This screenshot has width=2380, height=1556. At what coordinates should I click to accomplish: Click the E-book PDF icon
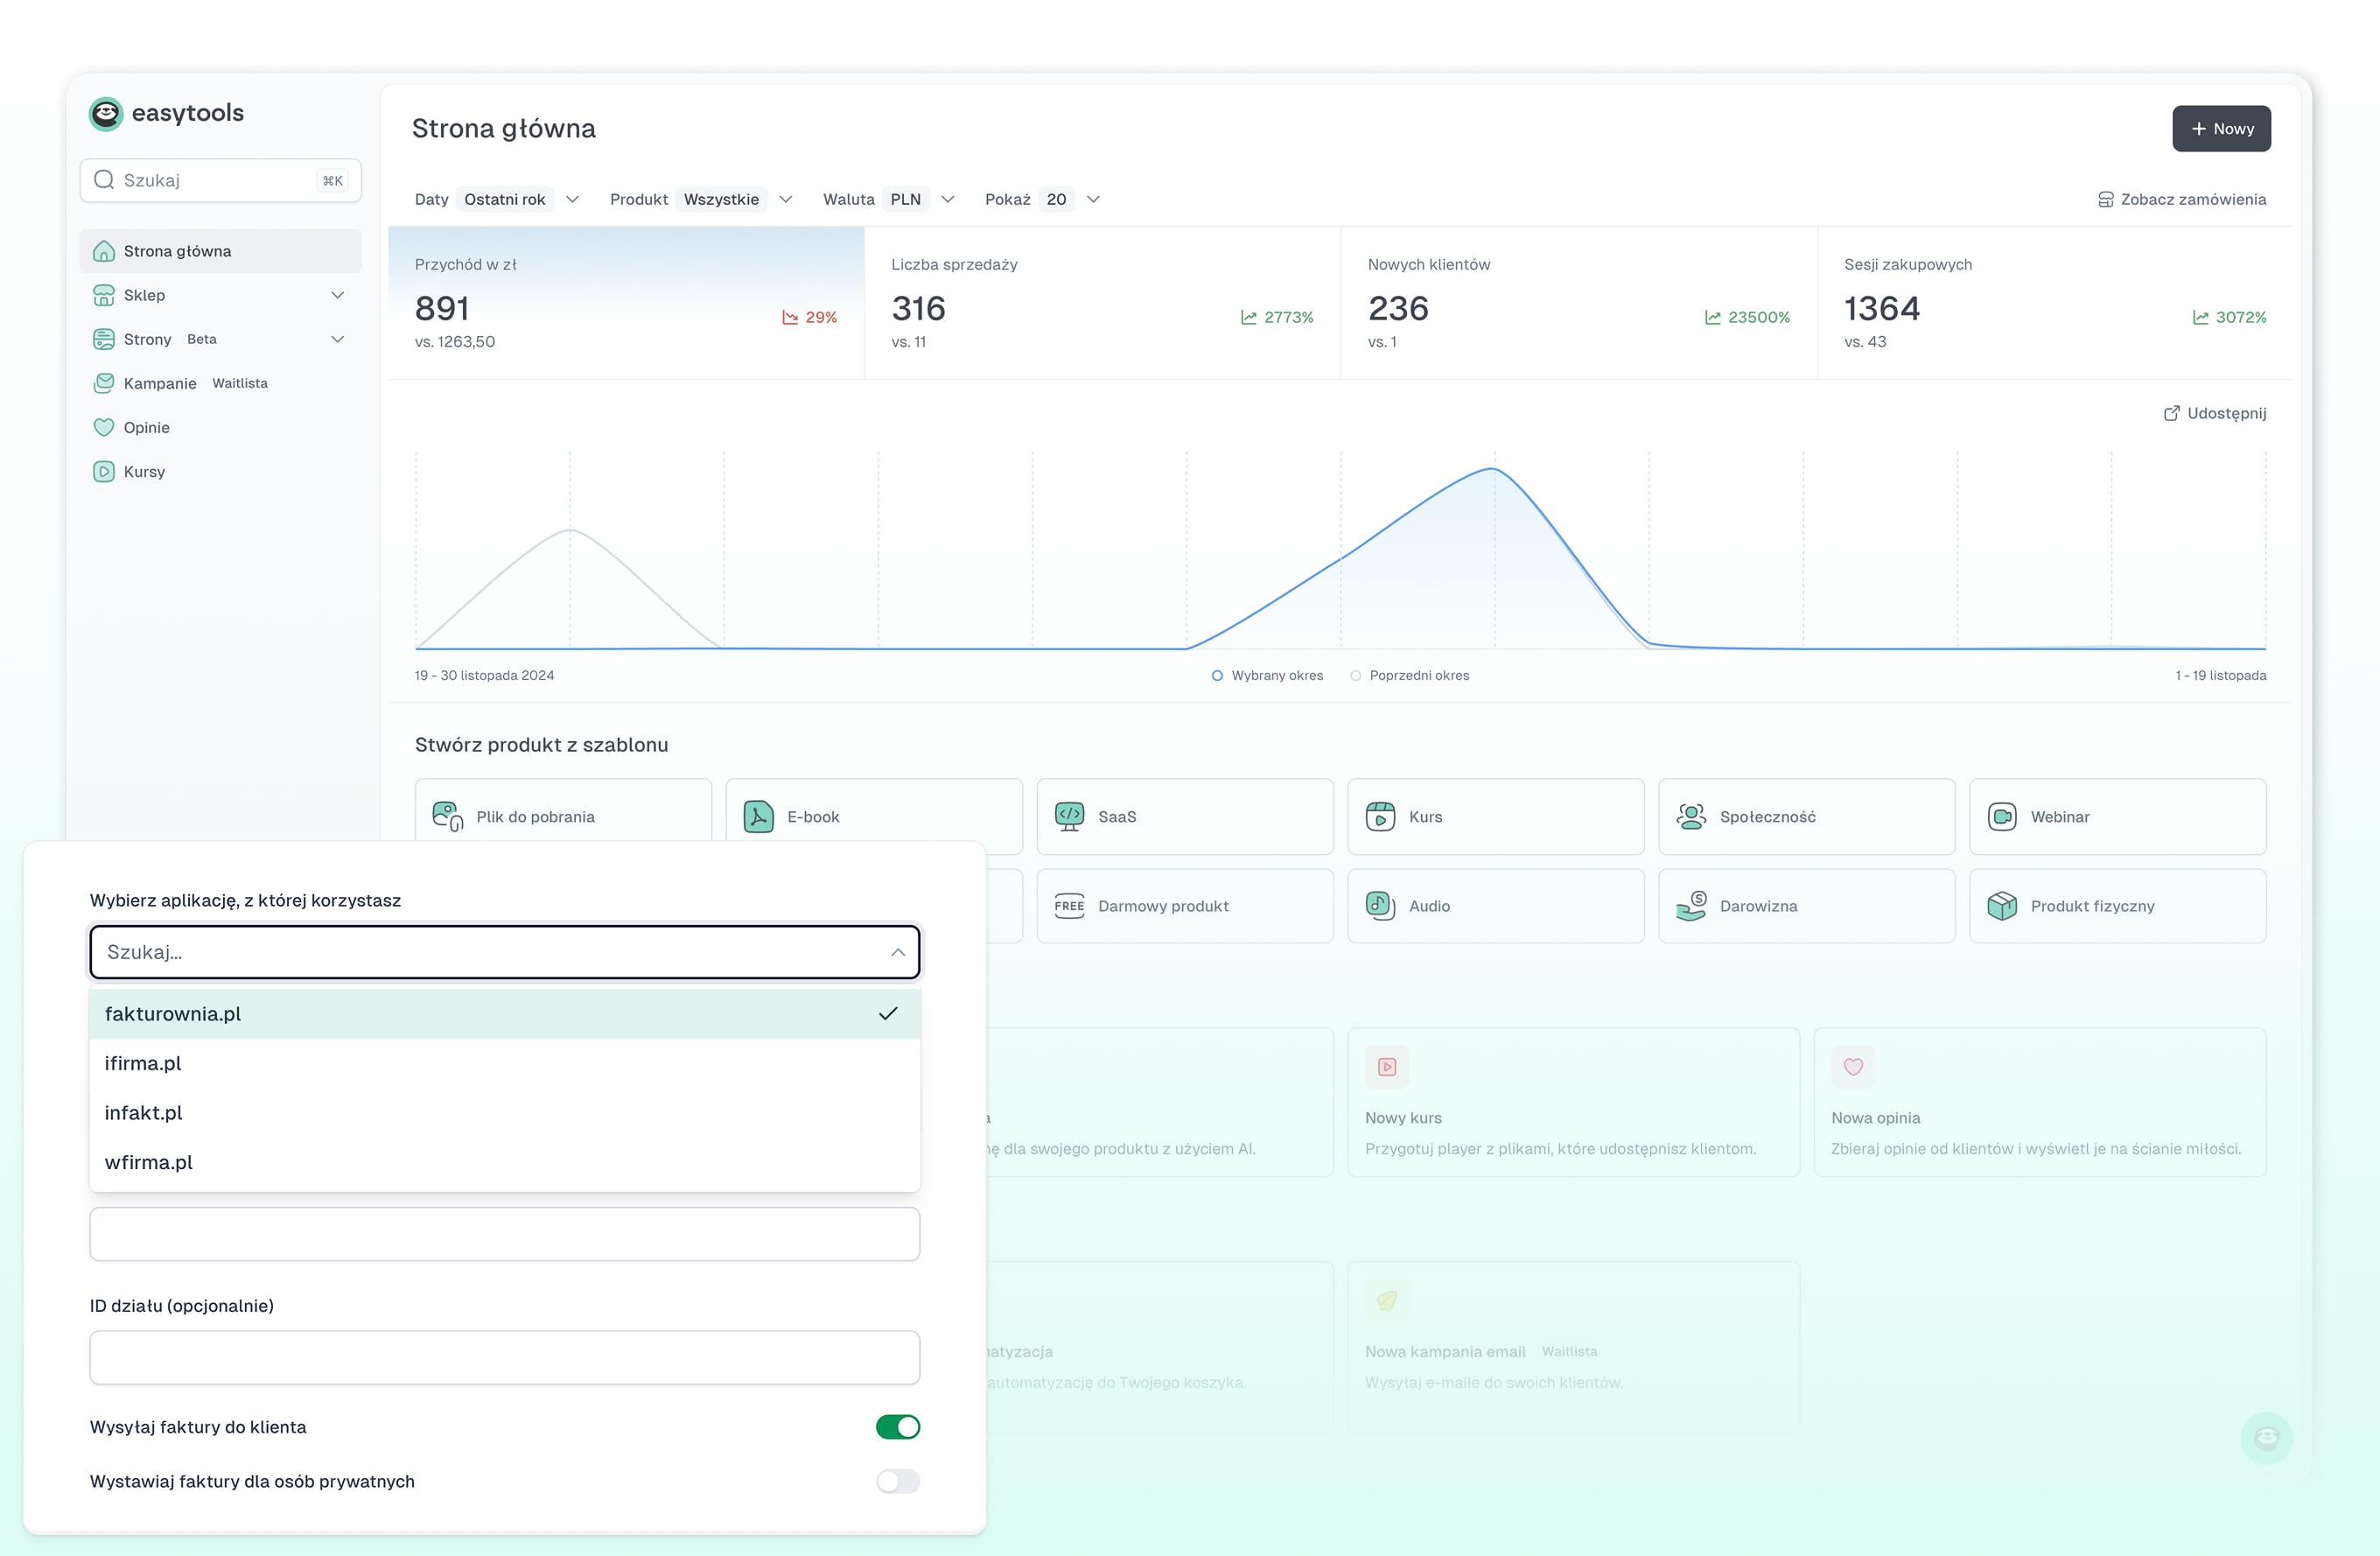coord(758,816)
